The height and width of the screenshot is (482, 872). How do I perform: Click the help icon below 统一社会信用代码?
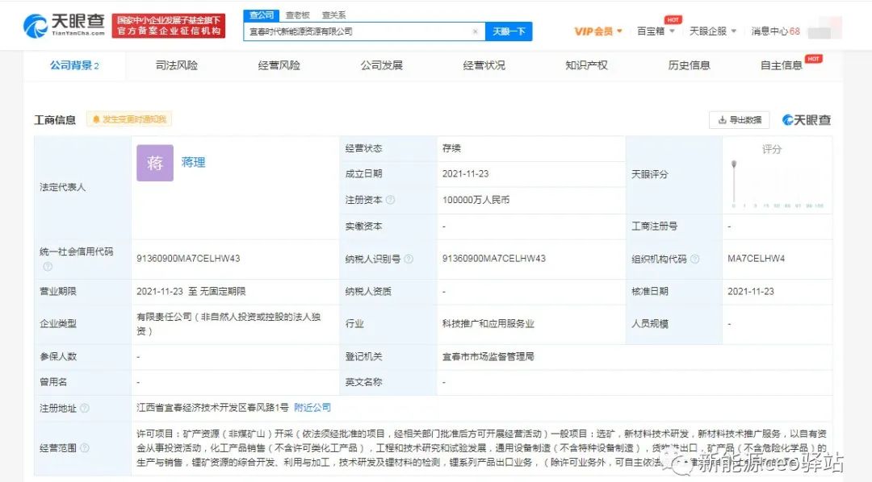[x=48, y=267]
